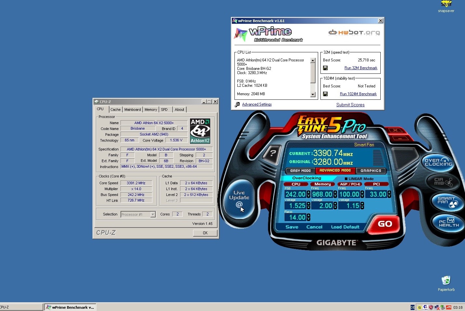Click the Core Voltage value 1.536 V
This screenshot has width=465, height=311.
[x=176, y=140]
